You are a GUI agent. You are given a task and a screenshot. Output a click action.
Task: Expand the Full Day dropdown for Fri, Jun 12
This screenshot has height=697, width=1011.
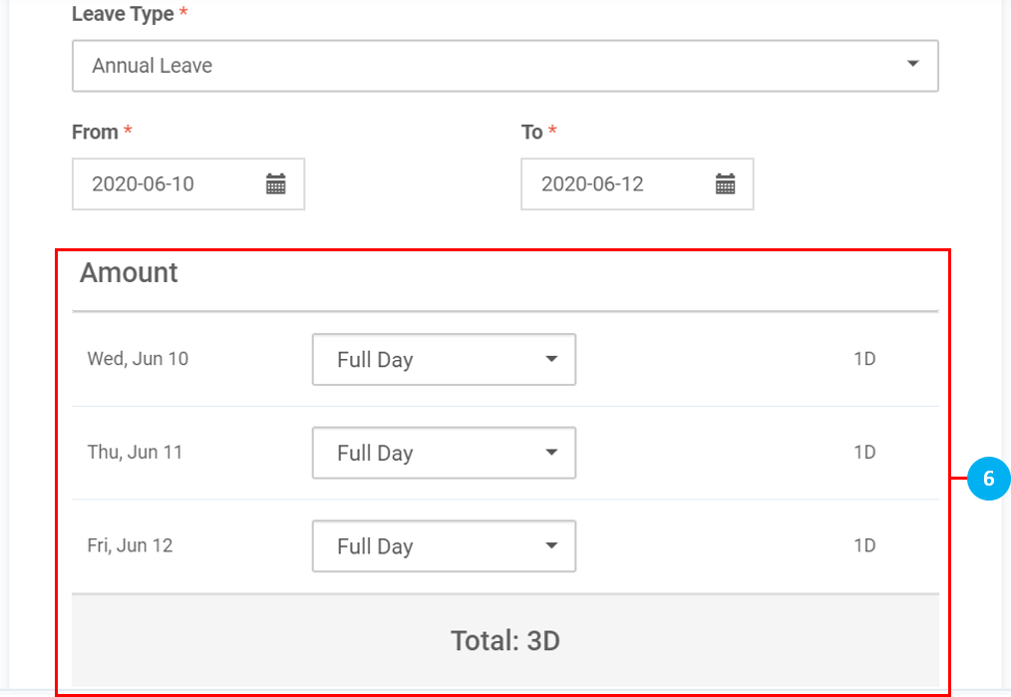(444, 546)
